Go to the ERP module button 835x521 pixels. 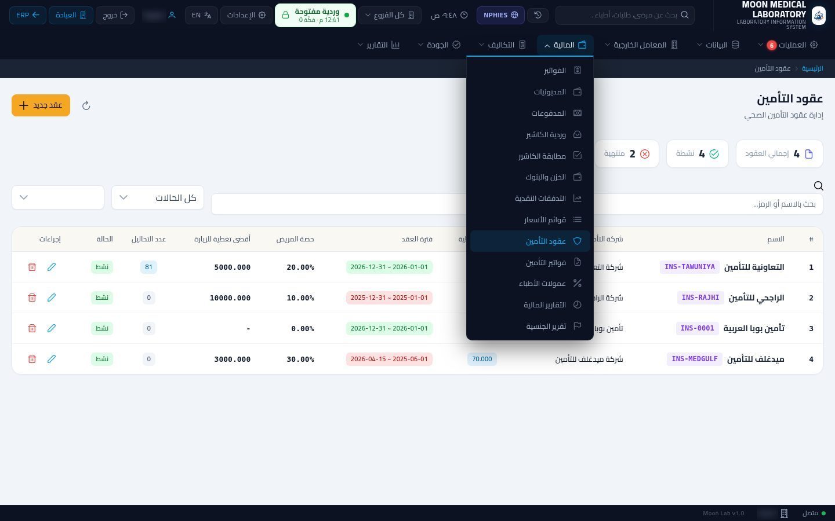(28, 15)
